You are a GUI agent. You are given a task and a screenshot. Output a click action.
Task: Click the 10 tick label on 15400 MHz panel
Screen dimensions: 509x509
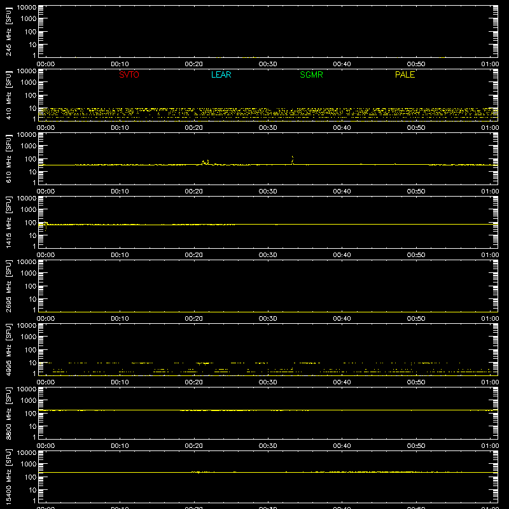point(32,490)
